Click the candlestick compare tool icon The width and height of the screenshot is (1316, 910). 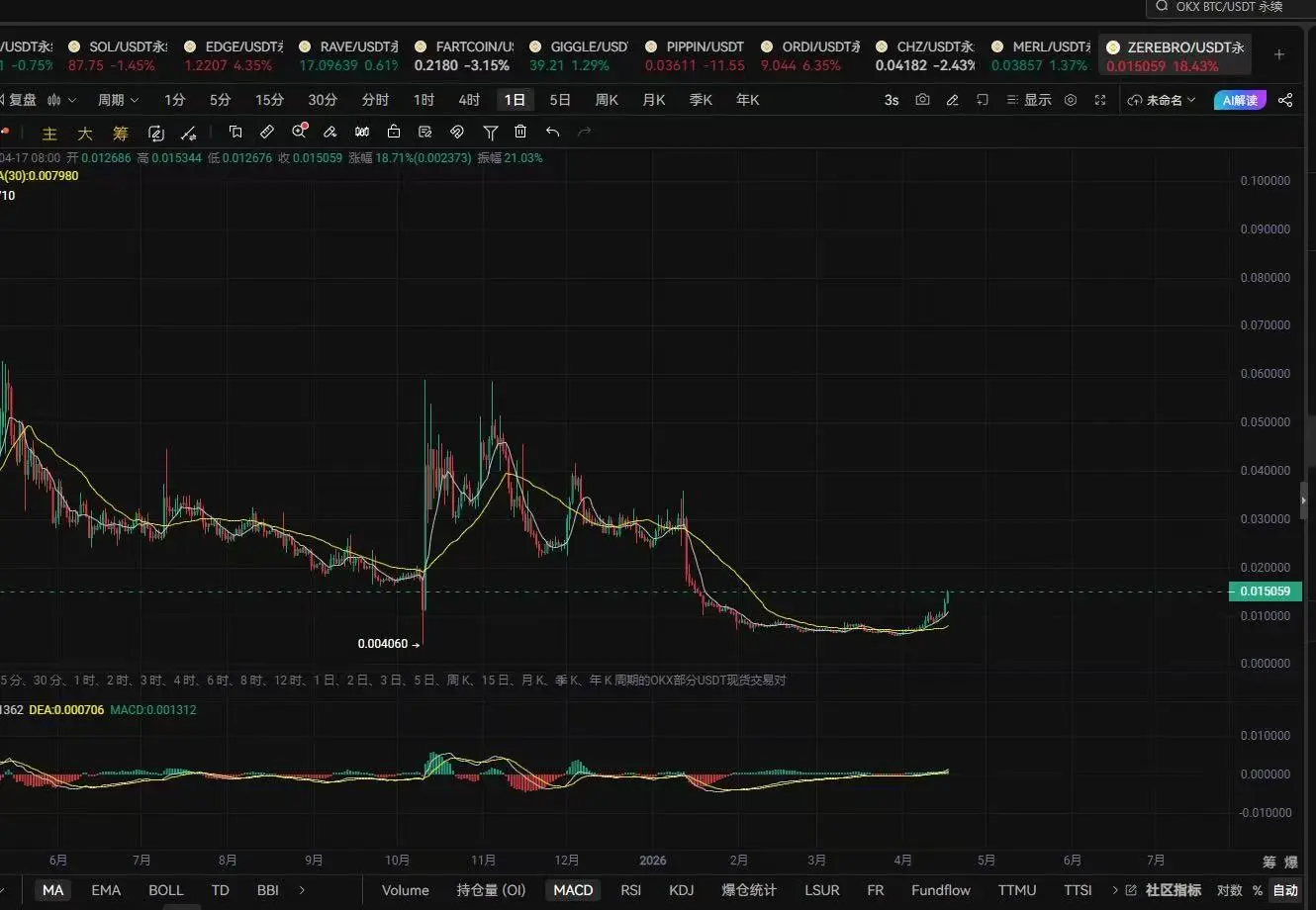[362, 132]
